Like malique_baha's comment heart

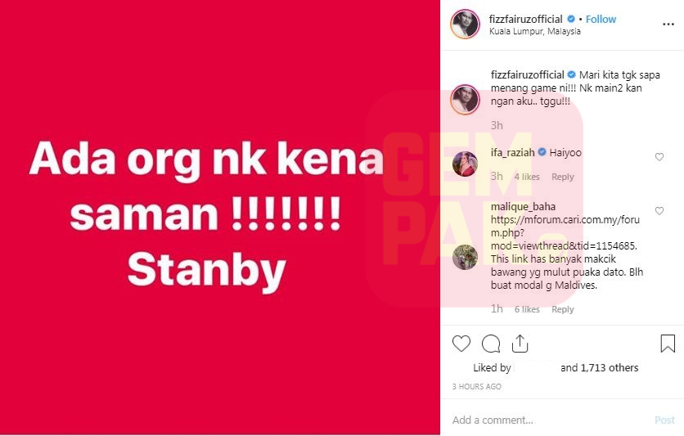click(659, 210)
